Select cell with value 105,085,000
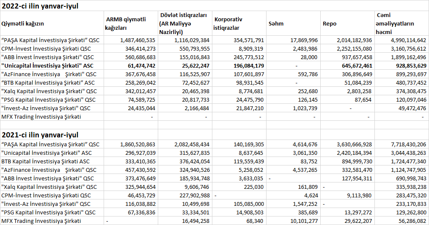429x225 pixels. pyautogui.click(x=239, y=204)
